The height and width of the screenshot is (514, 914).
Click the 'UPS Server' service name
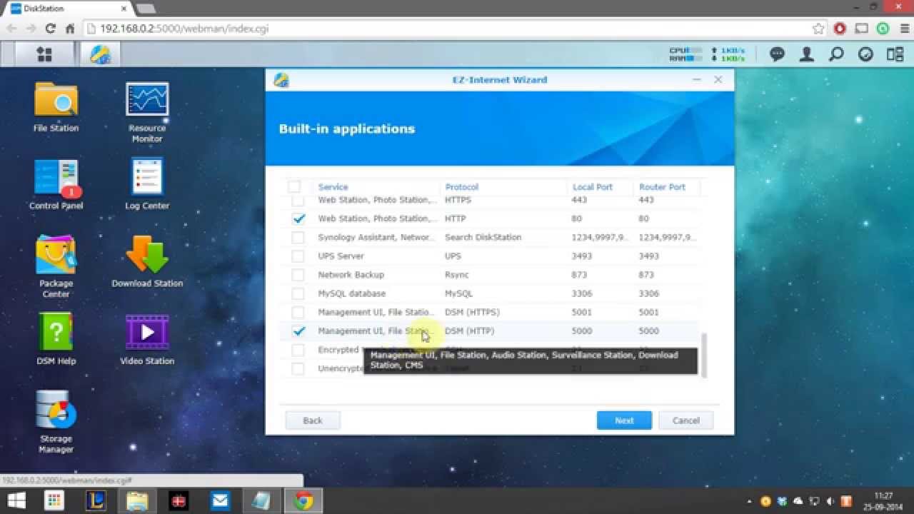tap(341, 256)
